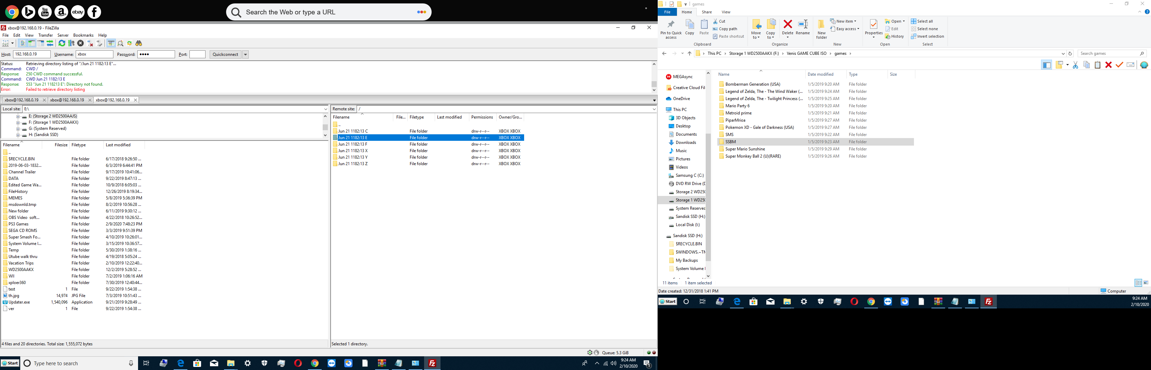The image size is (1151, 370).
Task: Open Explorer address bar history dropdown
Action: tap(1063, 54)
